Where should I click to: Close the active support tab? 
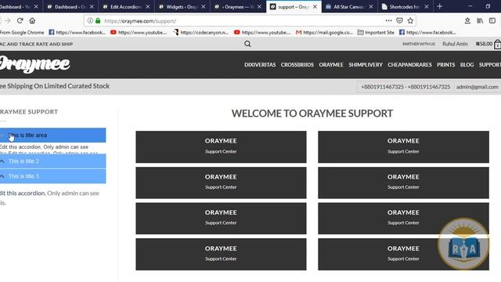click(315, 7)
